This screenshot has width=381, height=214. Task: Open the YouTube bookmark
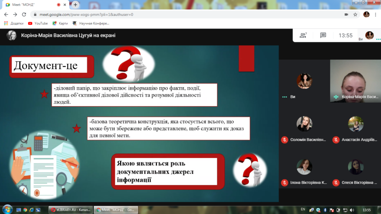click(x=38, y=23)
